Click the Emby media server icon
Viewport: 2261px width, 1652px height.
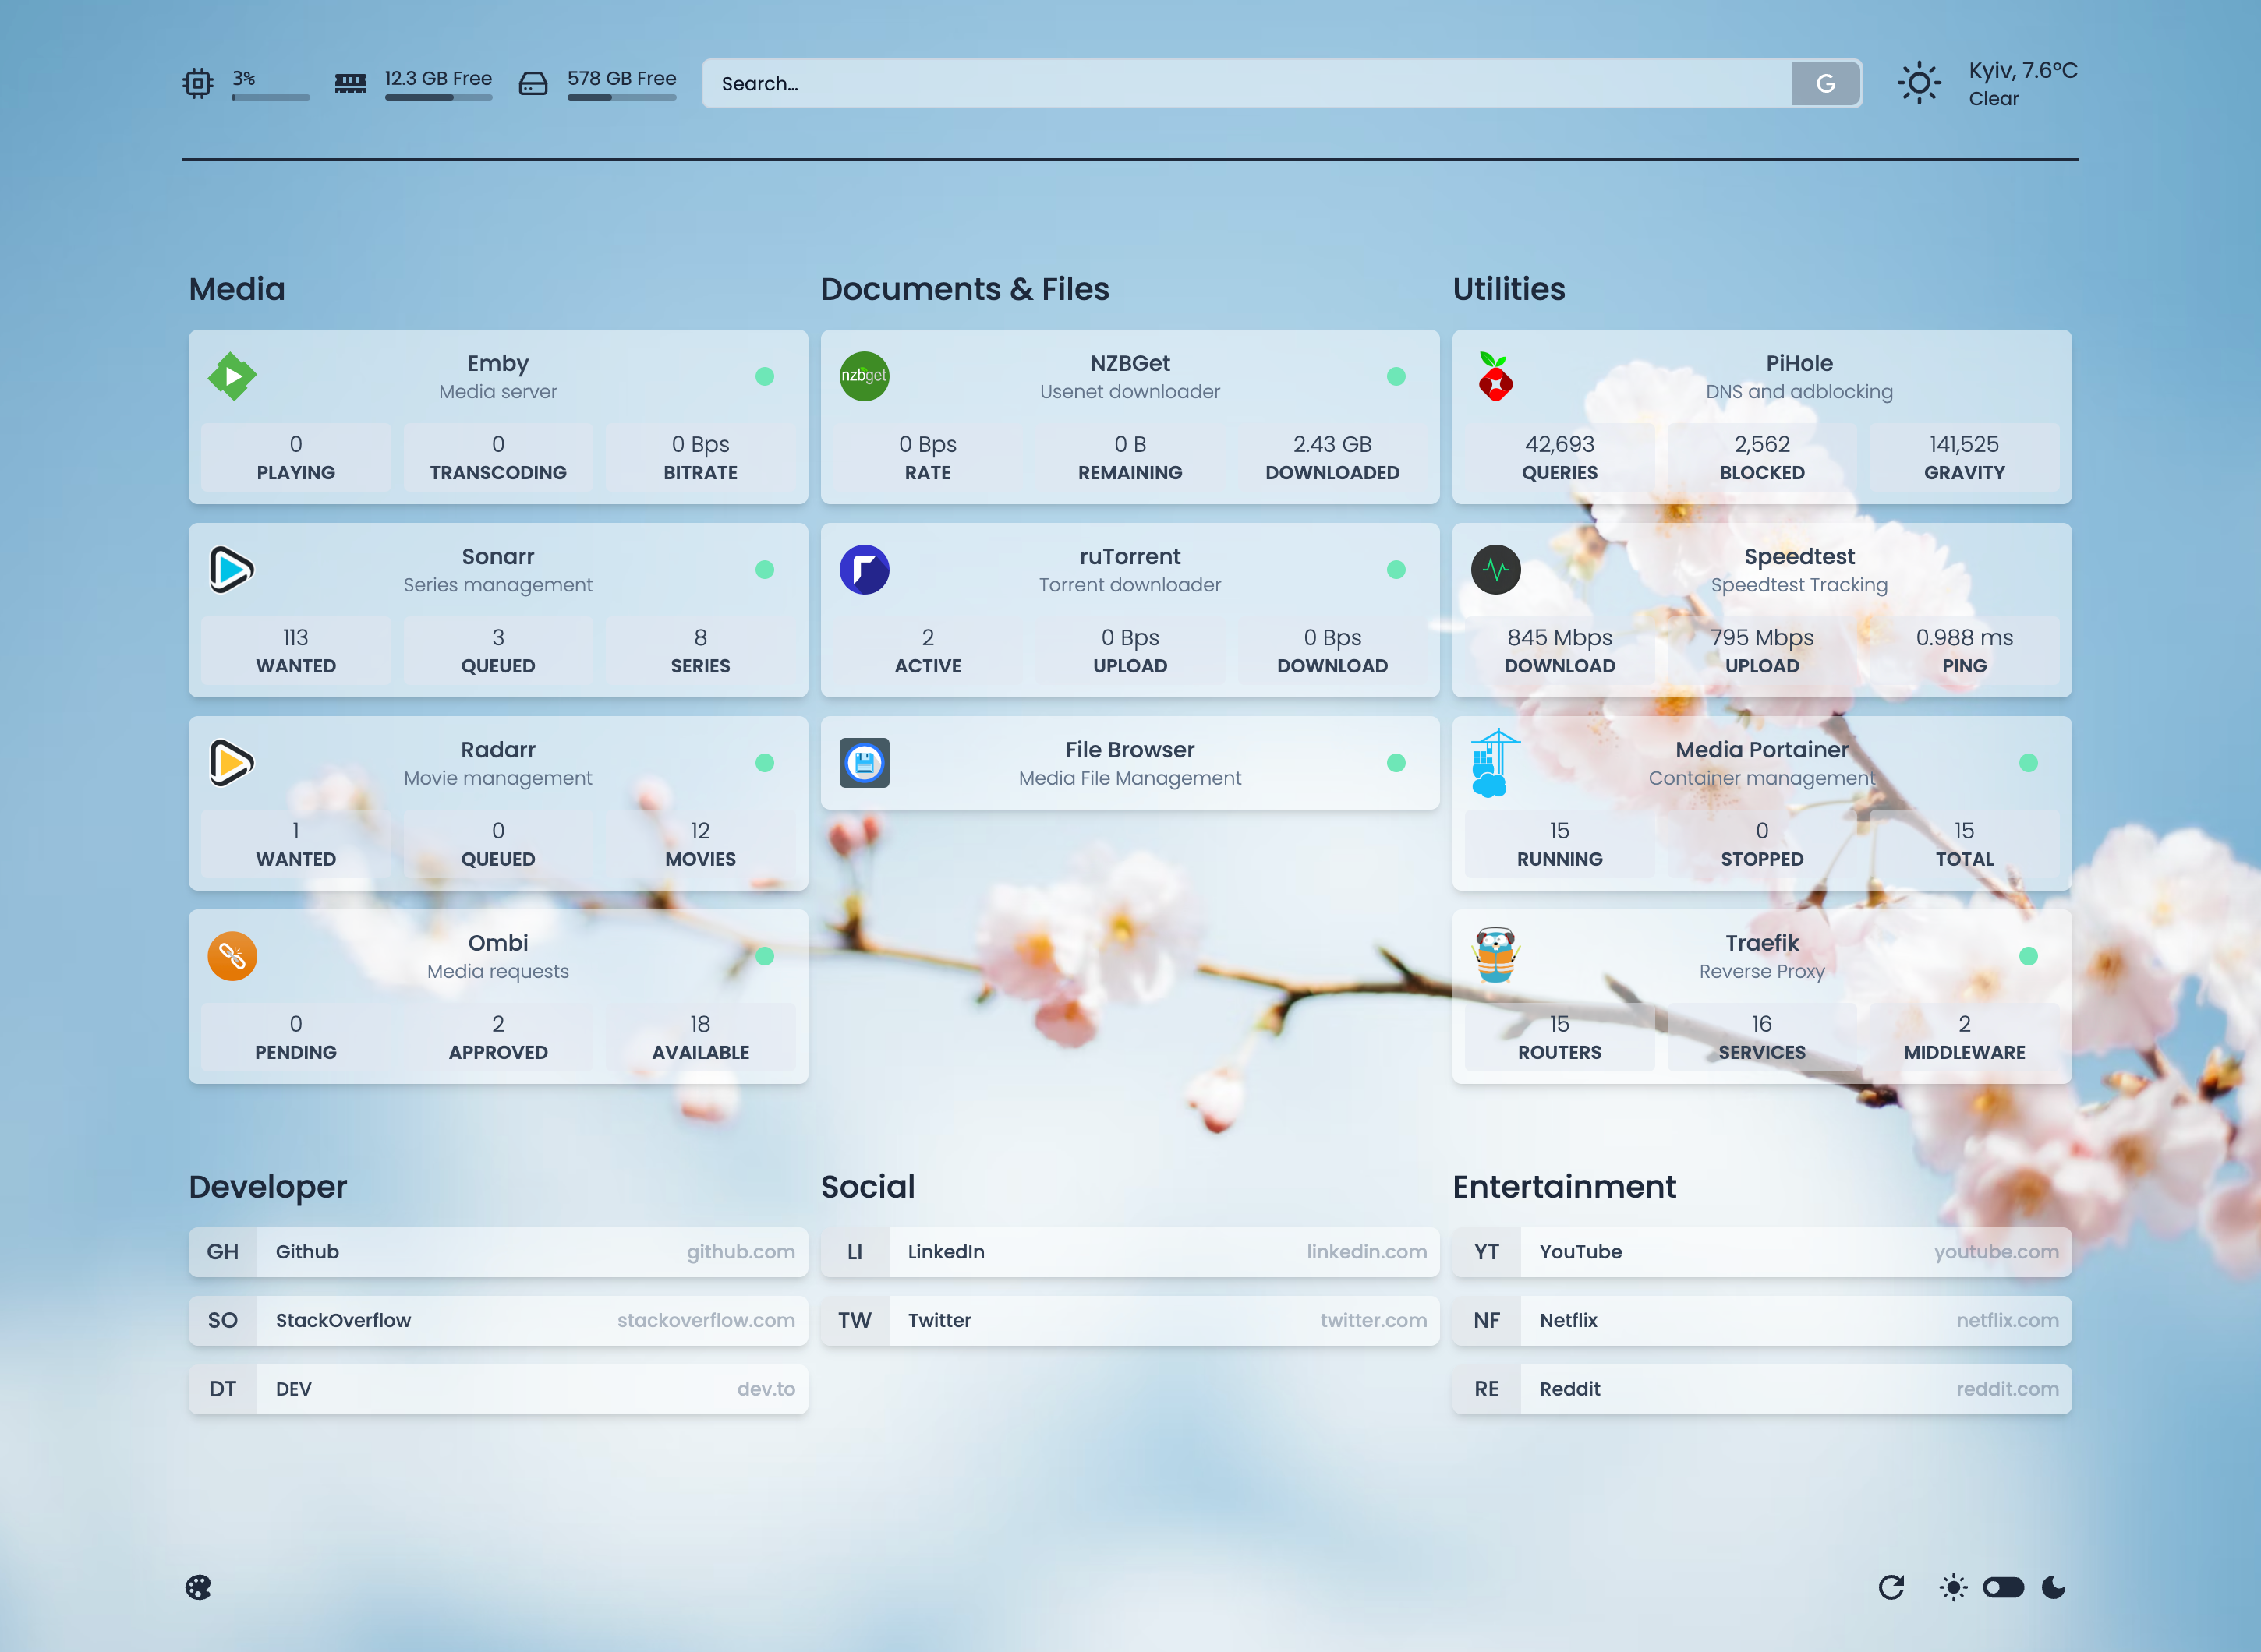232,376
